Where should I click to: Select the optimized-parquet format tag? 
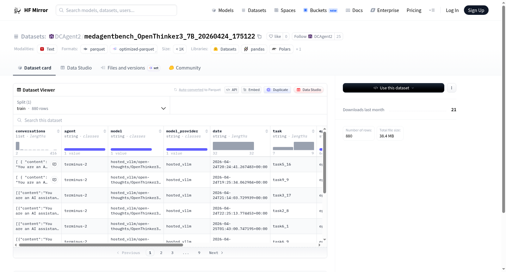[x=133, y=49]
